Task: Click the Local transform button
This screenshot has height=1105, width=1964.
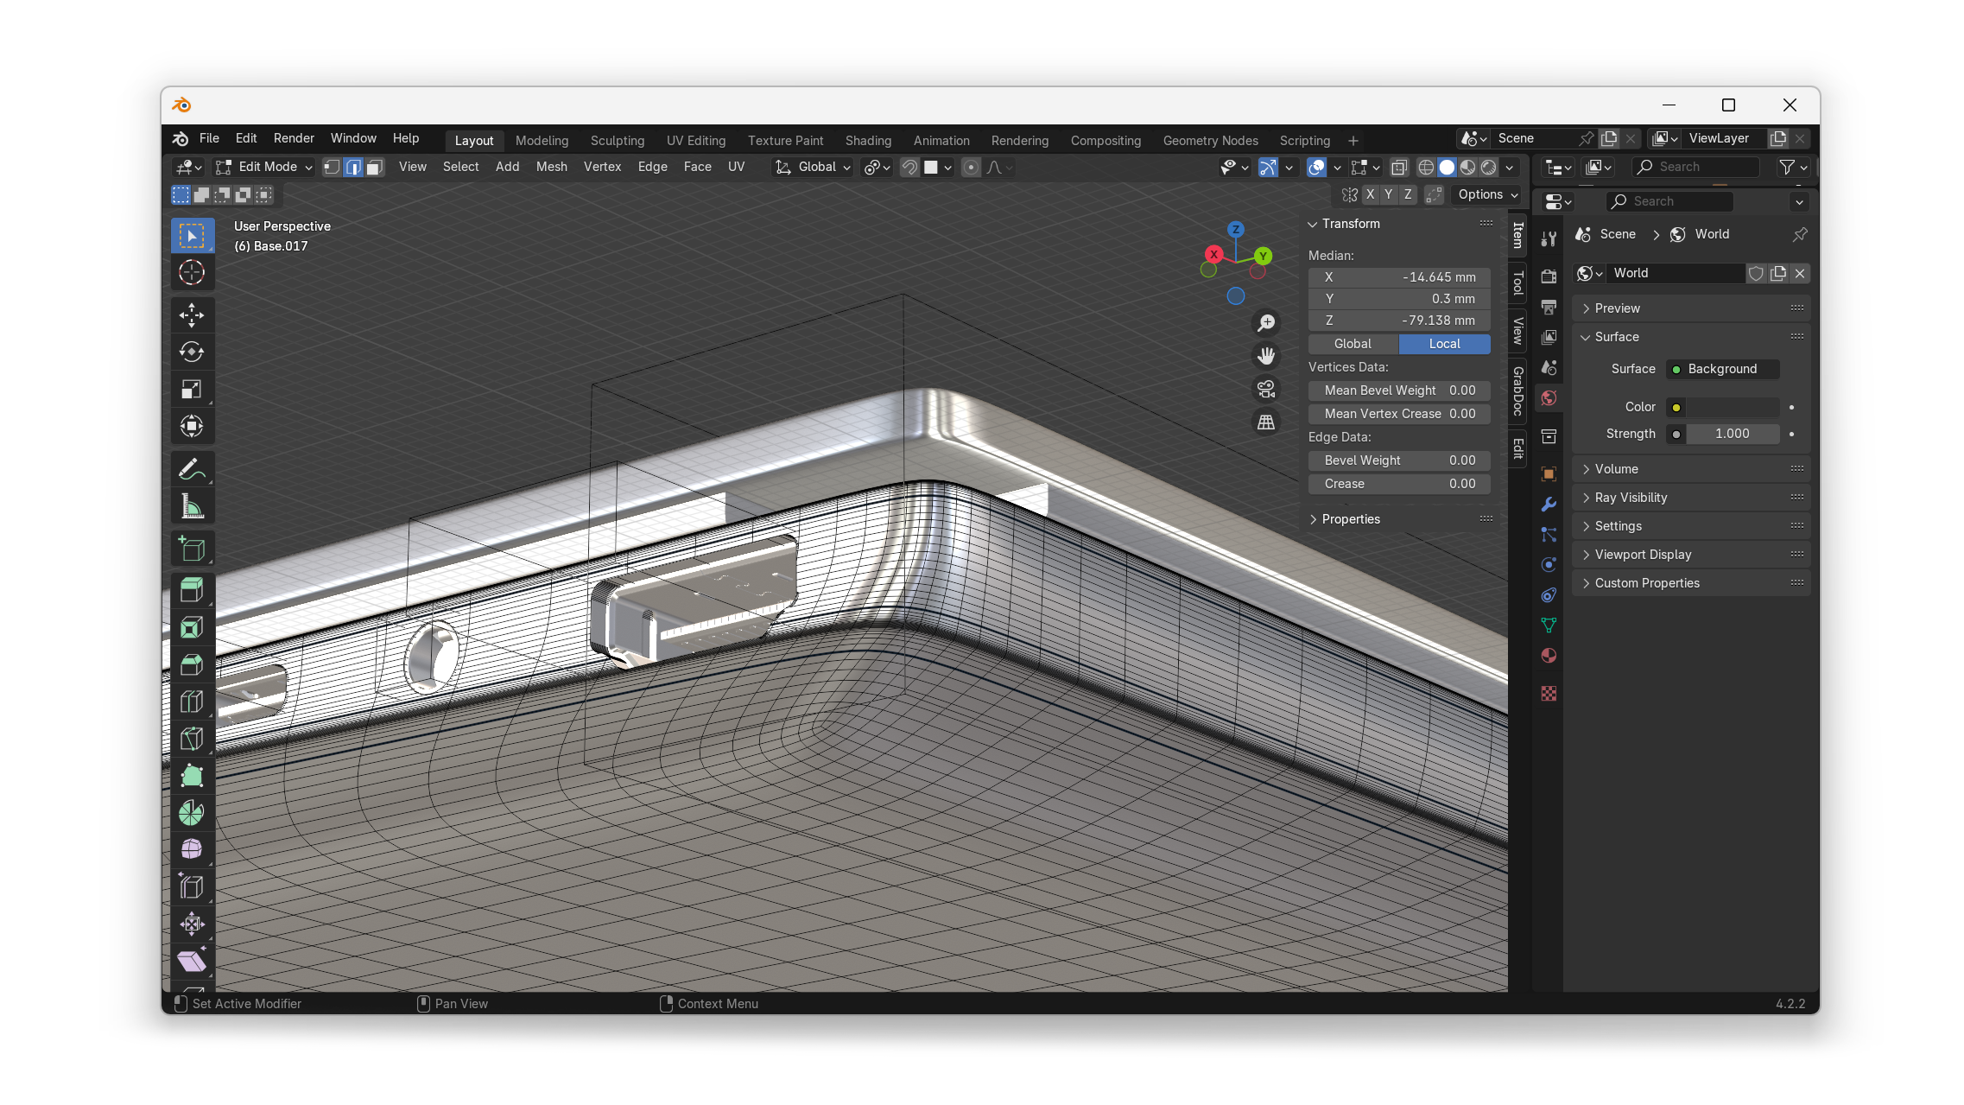Action: (x=1444, y=344)
